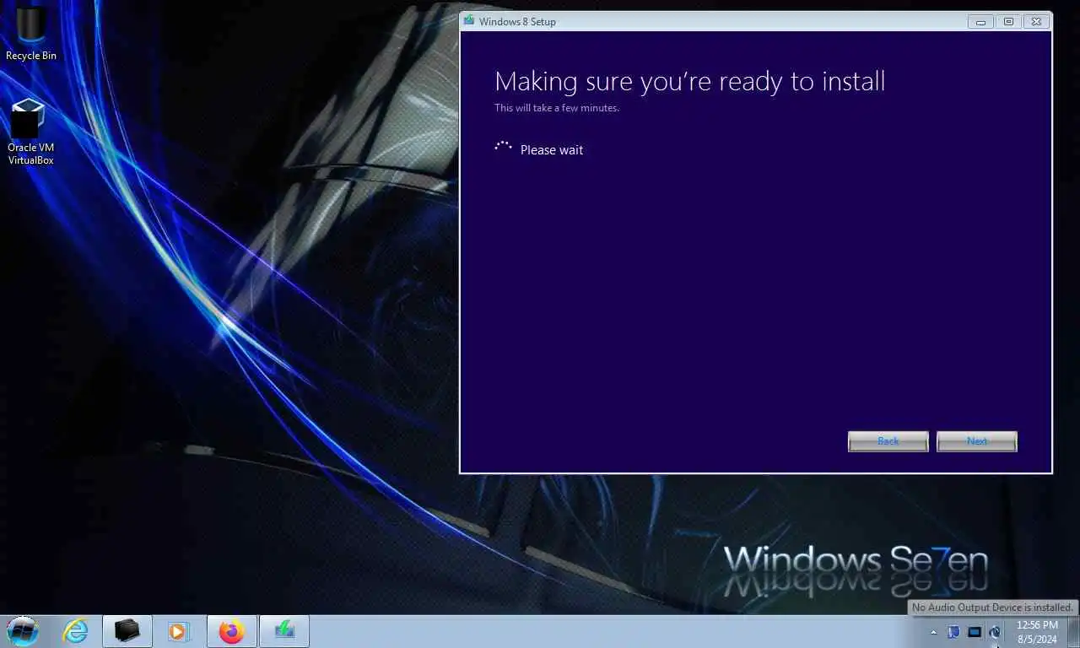Click the Action Center flag tray icon
The height and width of the screenshot is (648, 1080).
(x=953, y=632)
